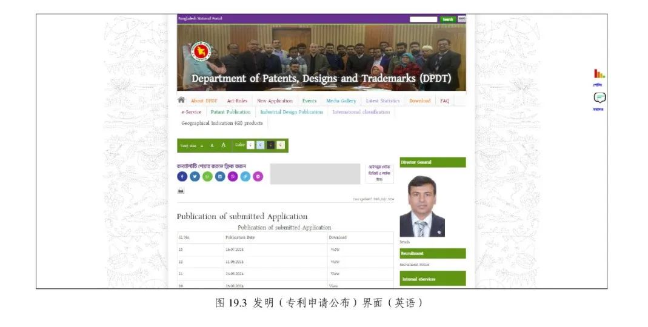Viewport: 648px width, 327px height.
Task: Click the green Search button
Action: (x=447, y=19)
